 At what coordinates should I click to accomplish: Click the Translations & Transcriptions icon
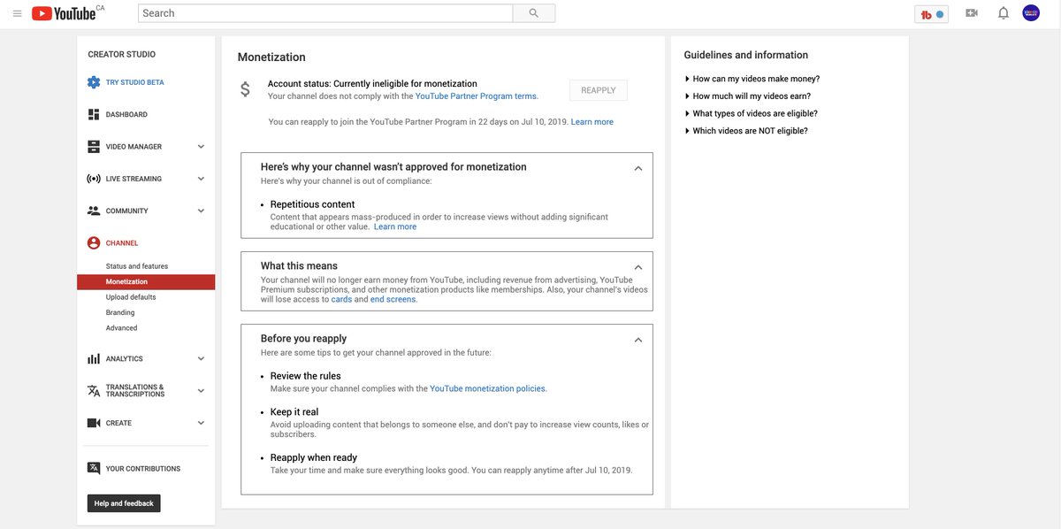pyautogui.click(x=94, y=391)
